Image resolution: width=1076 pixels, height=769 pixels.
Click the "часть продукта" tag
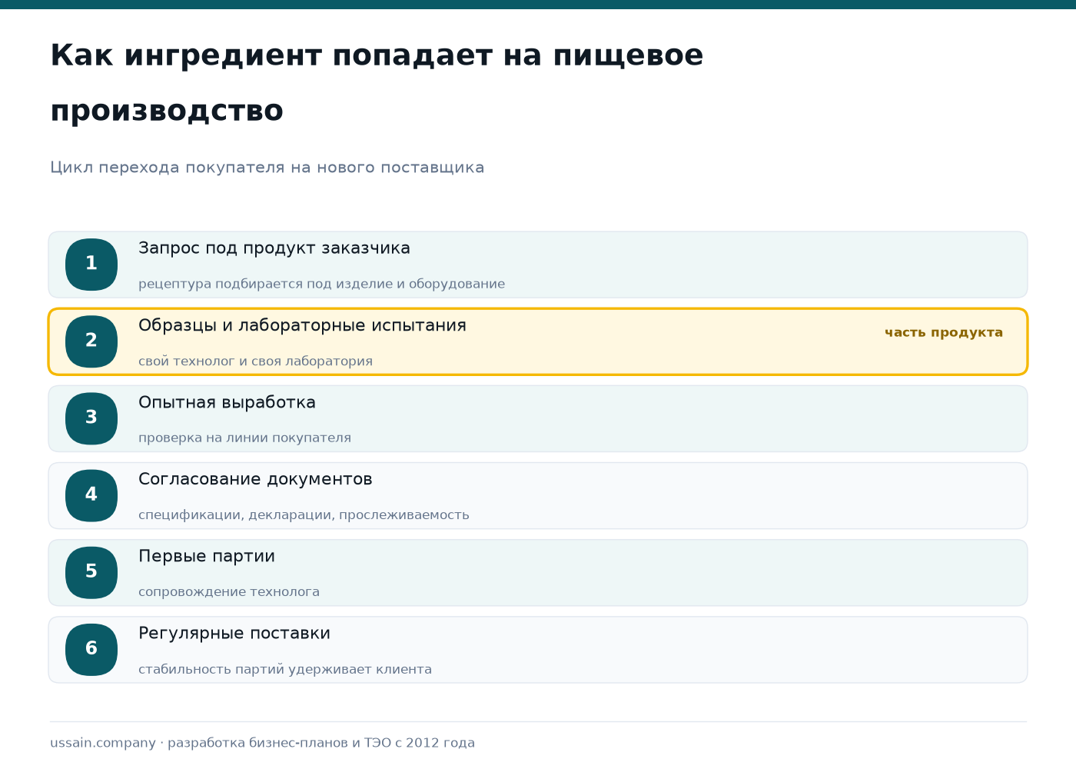(x=944, y=332)
